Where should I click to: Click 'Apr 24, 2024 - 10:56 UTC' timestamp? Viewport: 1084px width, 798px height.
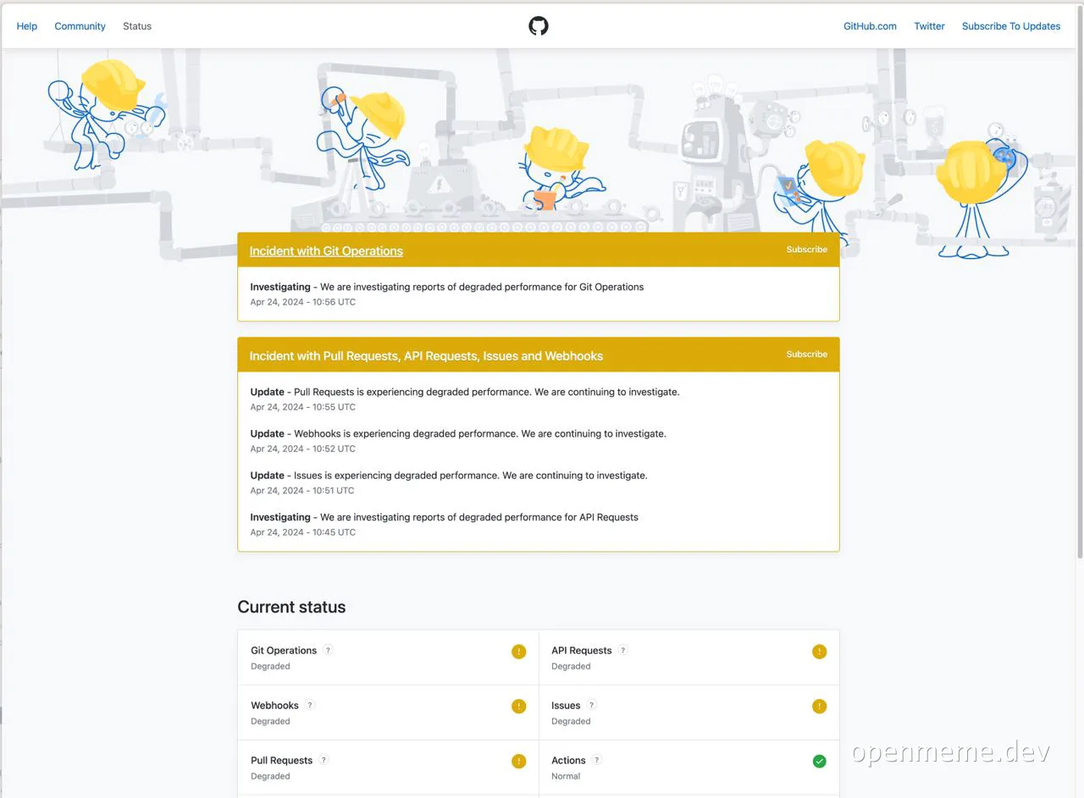pos(303,302)
